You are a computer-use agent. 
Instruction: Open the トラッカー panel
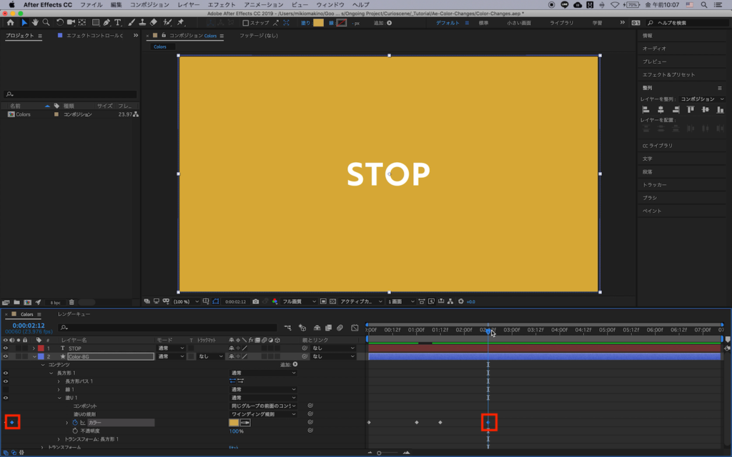pyautogui.click(x=654, y=184)
